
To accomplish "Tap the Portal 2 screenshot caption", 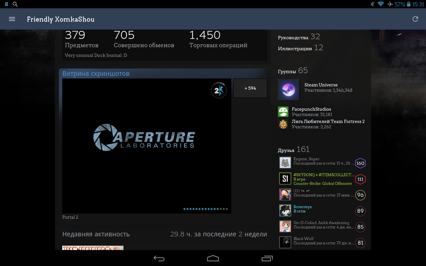I will tap(70, 217).
